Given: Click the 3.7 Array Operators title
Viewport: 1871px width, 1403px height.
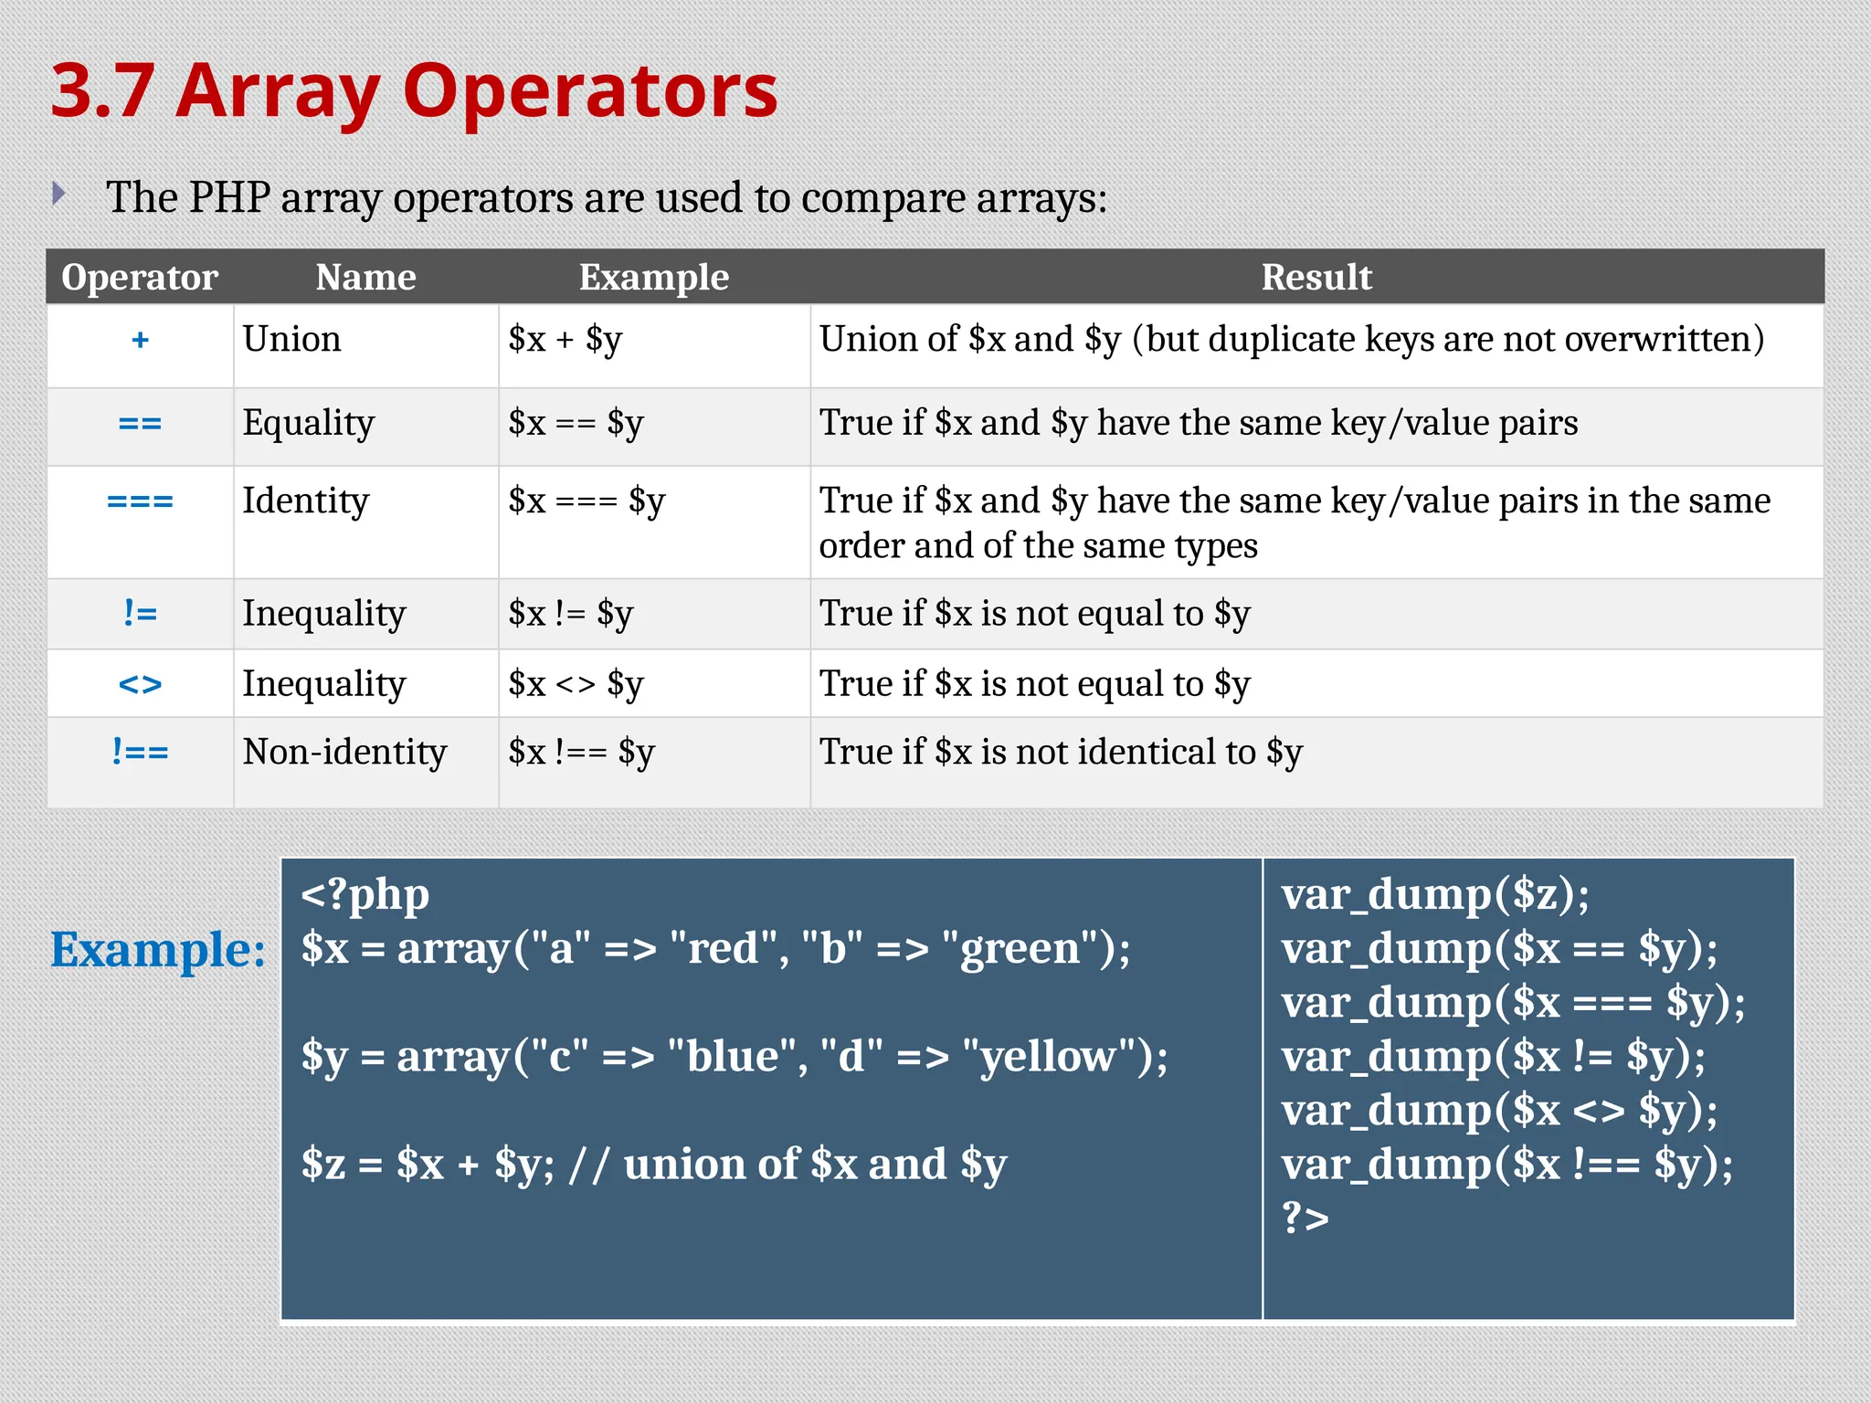Looking at the screenshot, I should (413, 91).
